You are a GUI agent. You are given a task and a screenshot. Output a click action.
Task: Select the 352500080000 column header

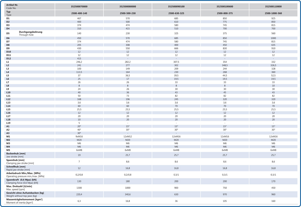(128, 6)
